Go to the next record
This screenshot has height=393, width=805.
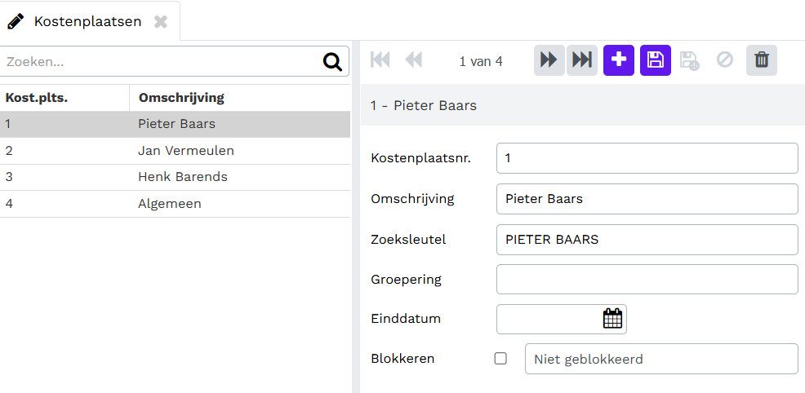pos(549,60)
